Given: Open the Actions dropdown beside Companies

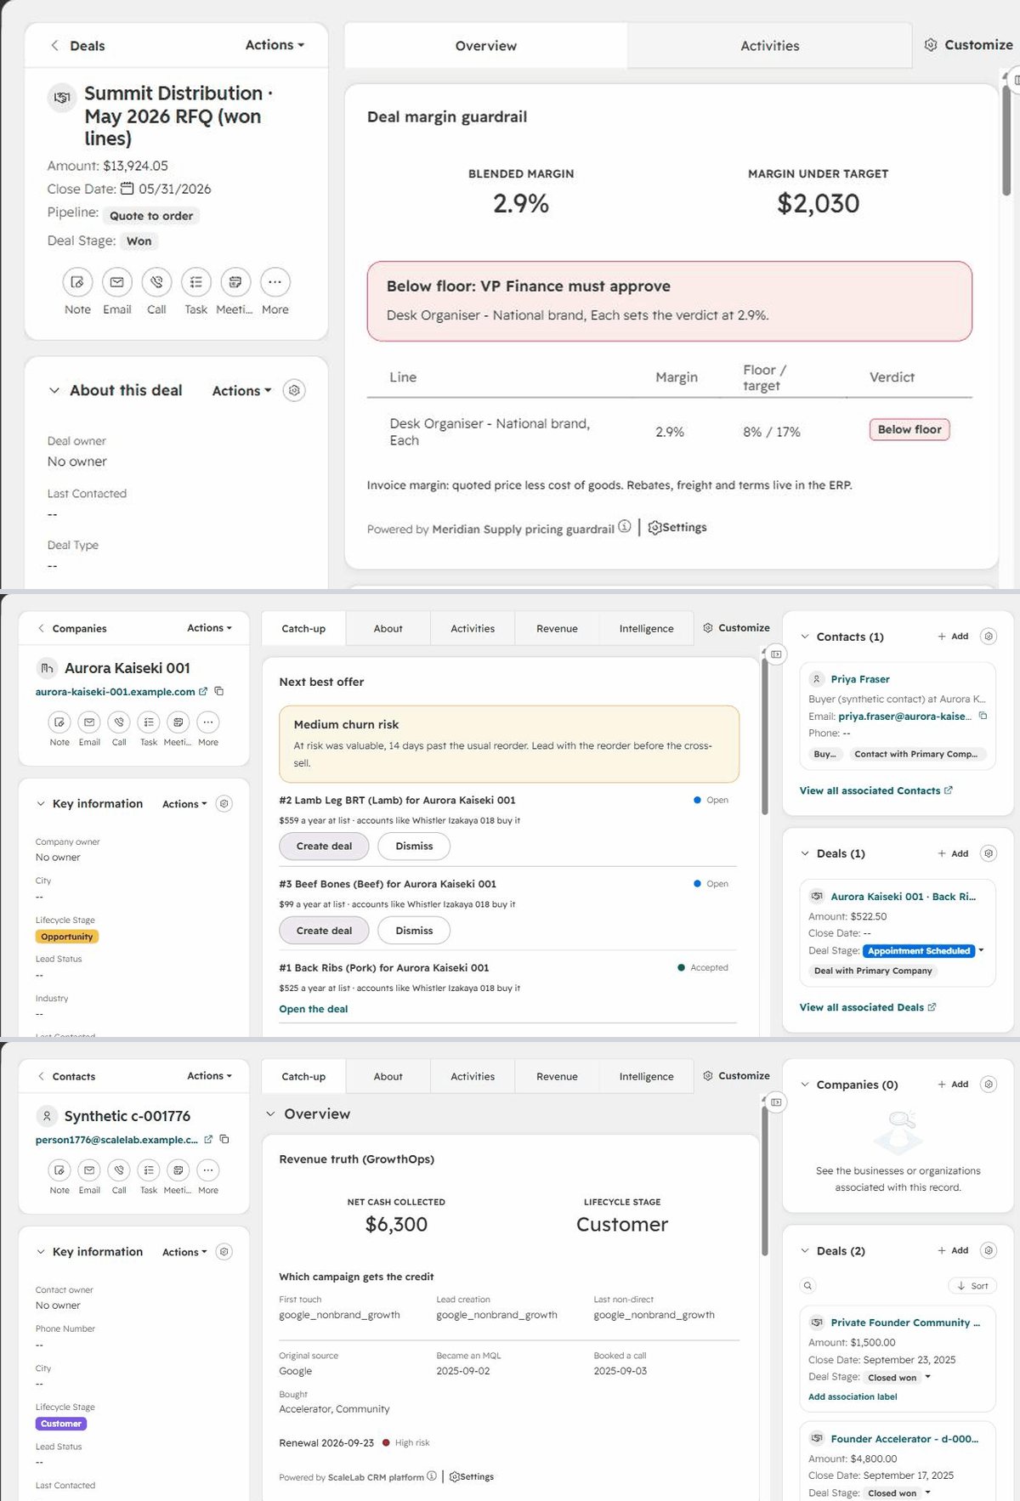Looking at the screenshot, I should (x=209, y=628).
